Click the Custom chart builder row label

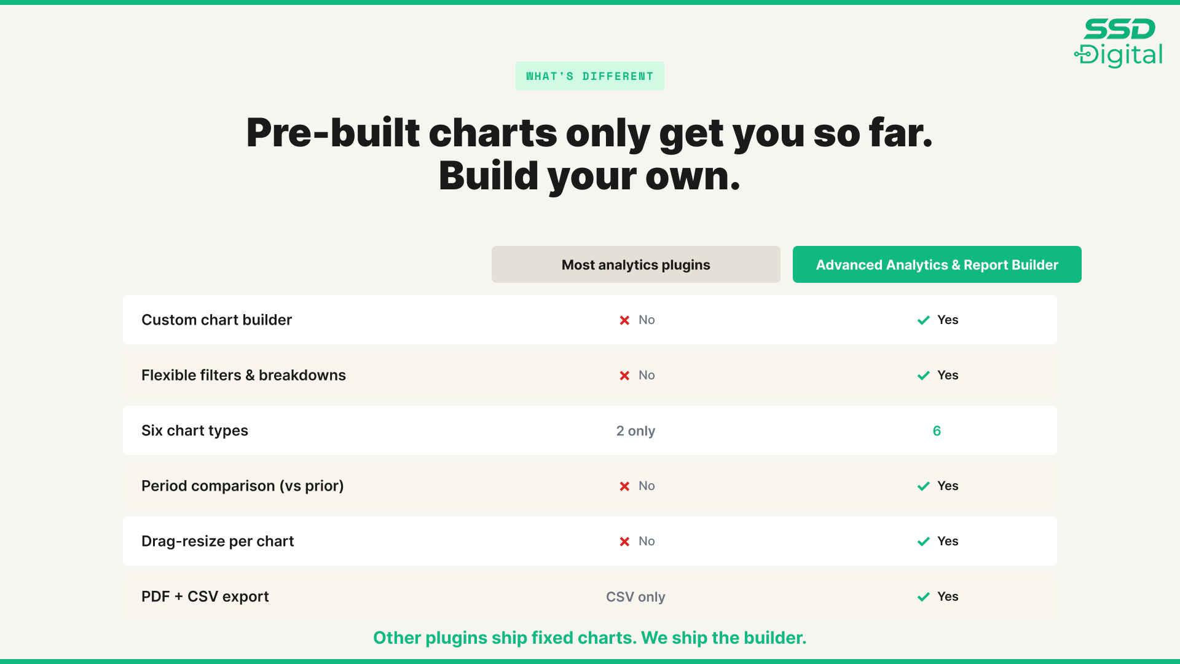(x=216, y=320)
